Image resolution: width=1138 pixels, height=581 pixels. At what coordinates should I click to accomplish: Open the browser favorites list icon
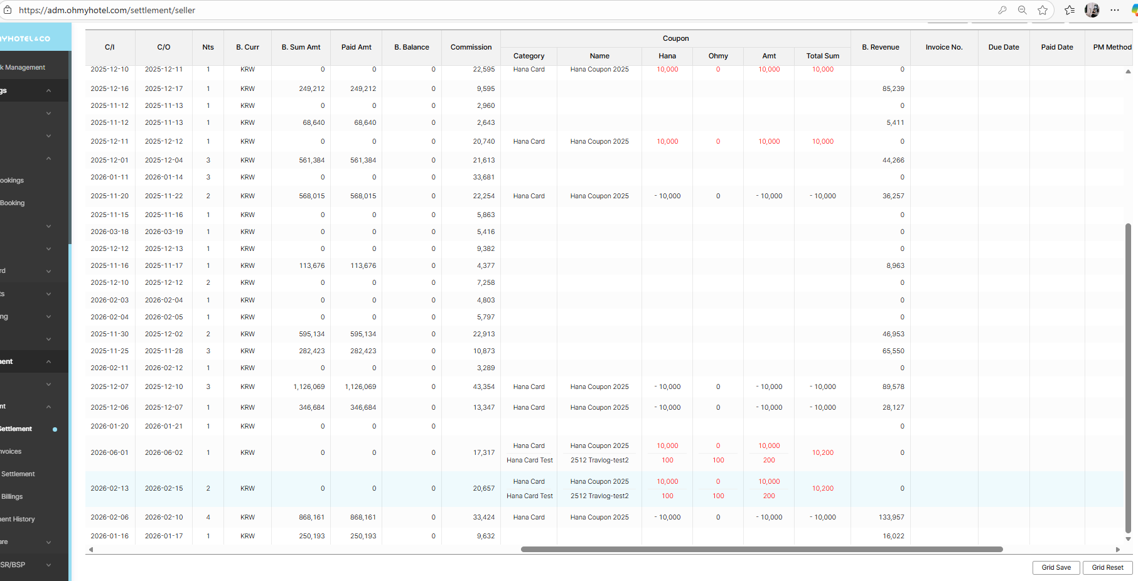coord(1070,10)
